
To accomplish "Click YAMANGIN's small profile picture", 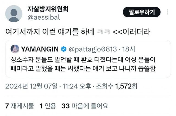I will point(15,49).
